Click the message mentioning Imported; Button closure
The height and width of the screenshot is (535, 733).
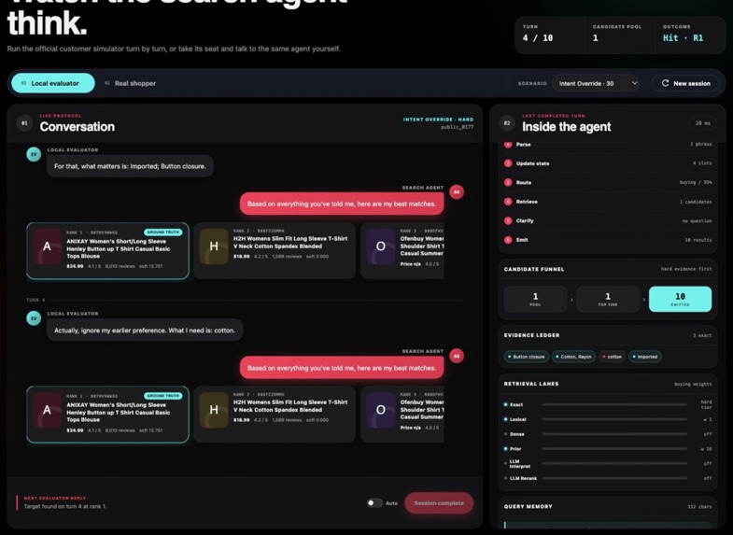(130, 166)
